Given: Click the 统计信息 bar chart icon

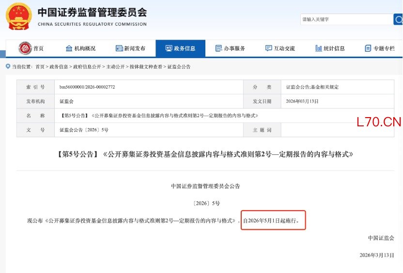Looking at the screenshot, I should point(318,48).
